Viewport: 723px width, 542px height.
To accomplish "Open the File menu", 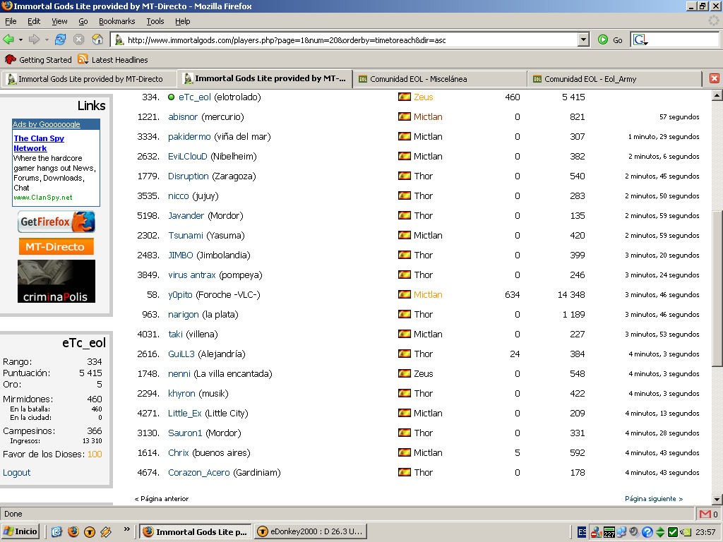I will click(x=11, y=21).
